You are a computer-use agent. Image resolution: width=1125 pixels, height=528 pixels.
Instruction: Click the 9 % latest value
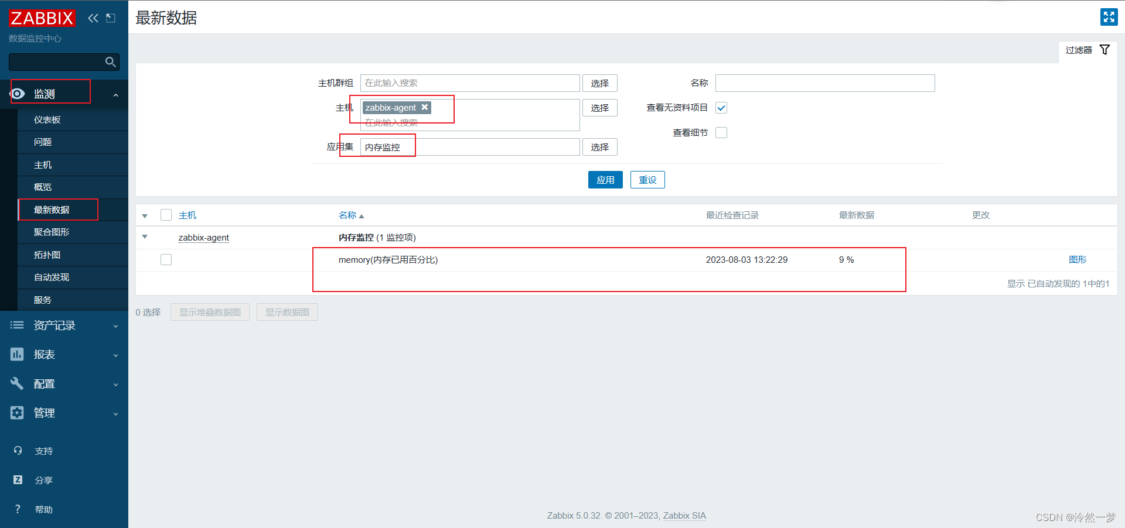tap(846, 259)
